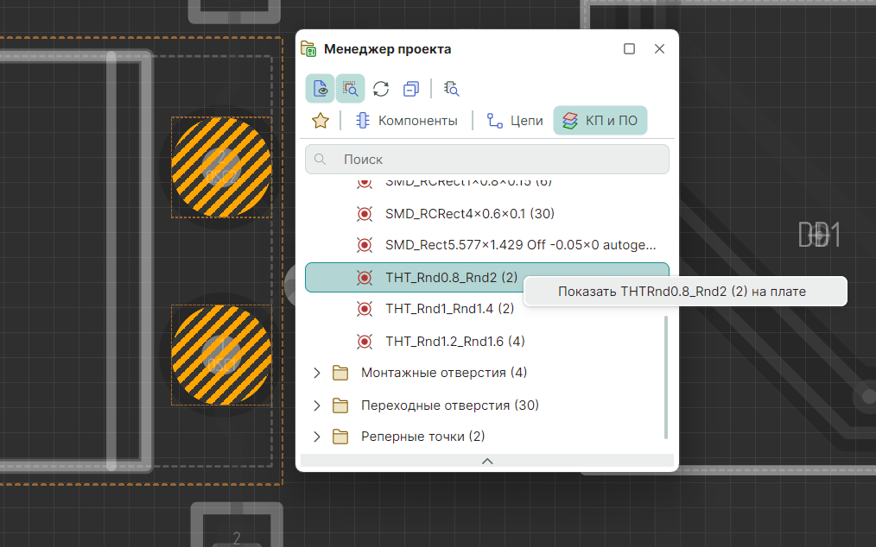Click pad icon beside SMD_RCRect4×0.6×0.1
The image size is (876, 547).
click(365, 214)
